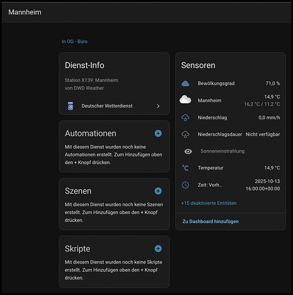Click Zu Dashboard hinzufügen button
The image size is (293, 295).
click(210, 221)
